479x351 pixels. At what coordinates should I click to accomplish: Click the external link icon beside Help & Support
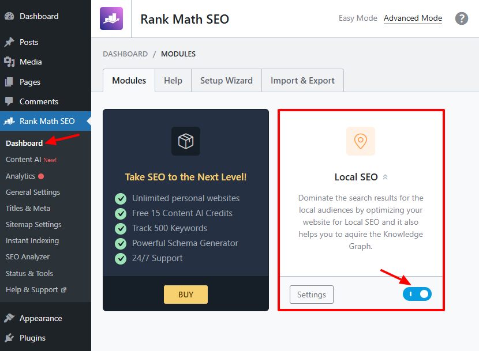[63, 290]
